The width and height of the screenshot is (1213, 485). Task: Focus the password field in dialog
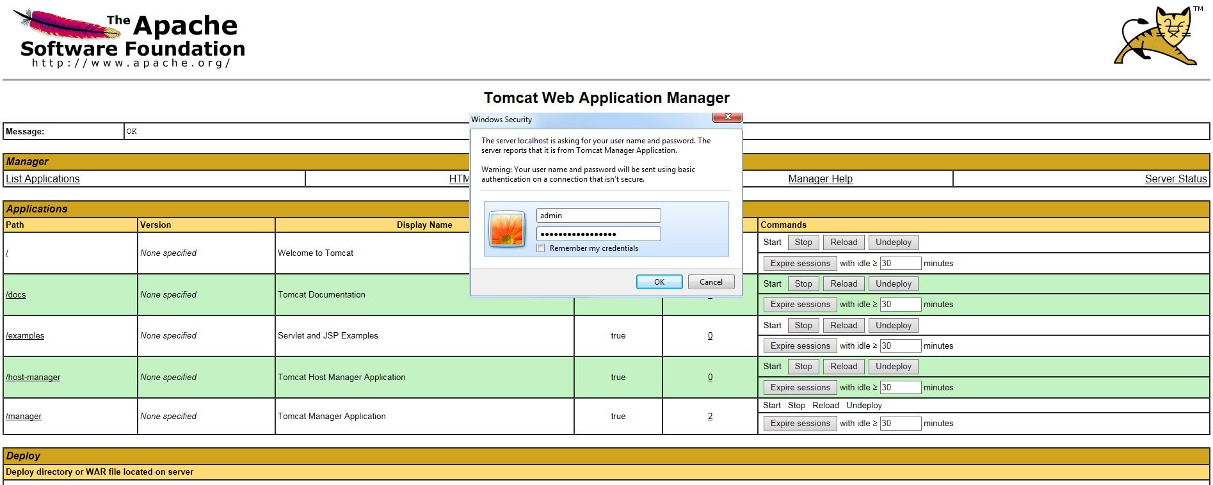[598, 234]
